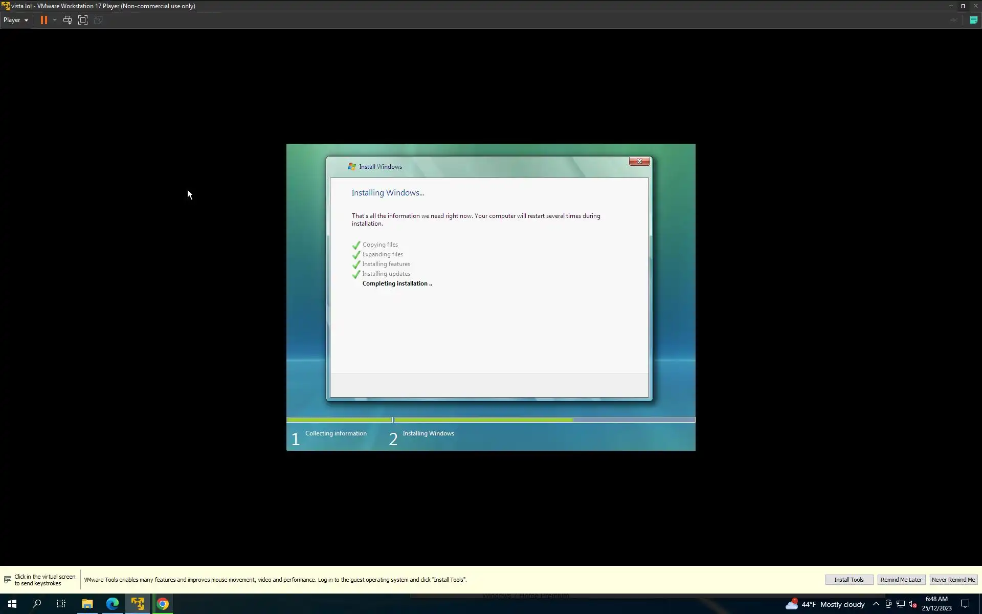This screenshot has height=614, width=982.
Task: Open Microsoft Edge from the taskbar
Action: (113, 604)
